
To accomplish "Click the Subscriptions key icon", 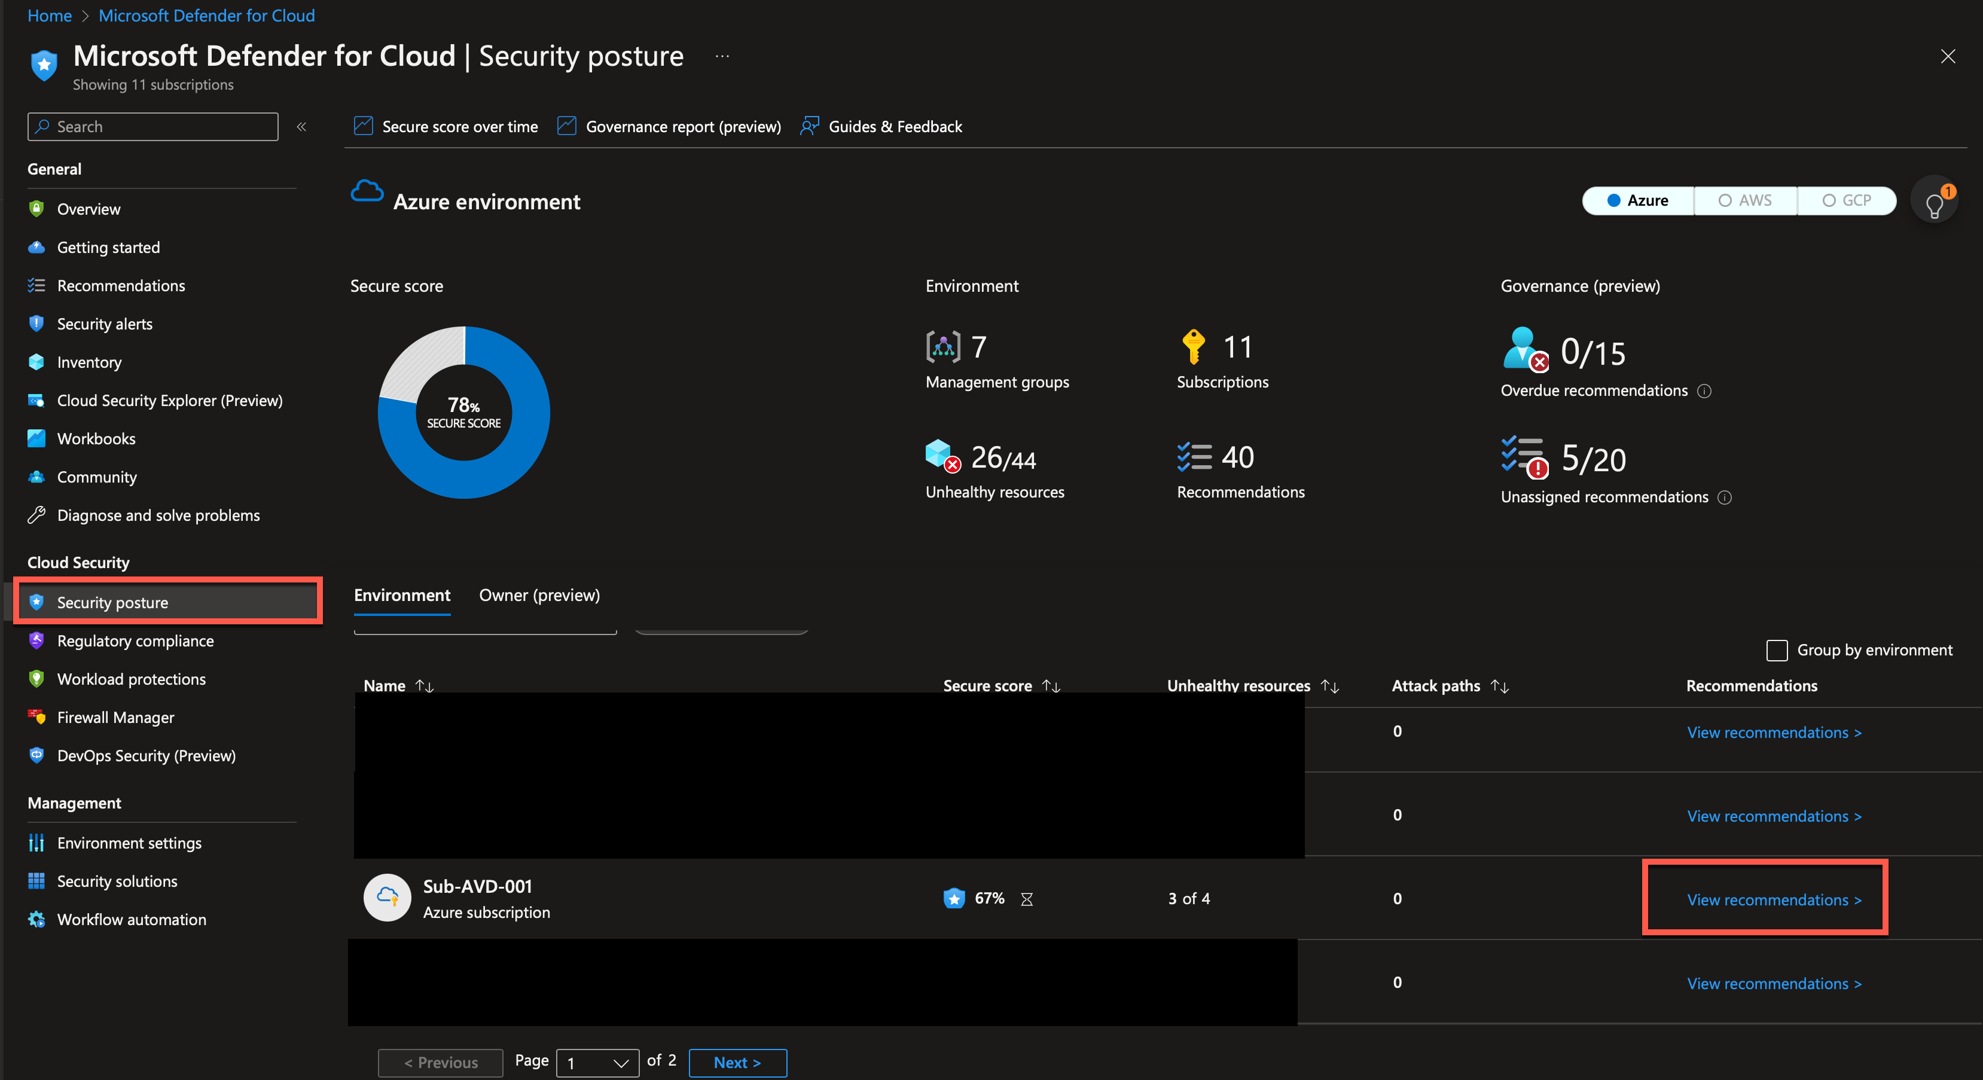I will (x=1193, y=346).
